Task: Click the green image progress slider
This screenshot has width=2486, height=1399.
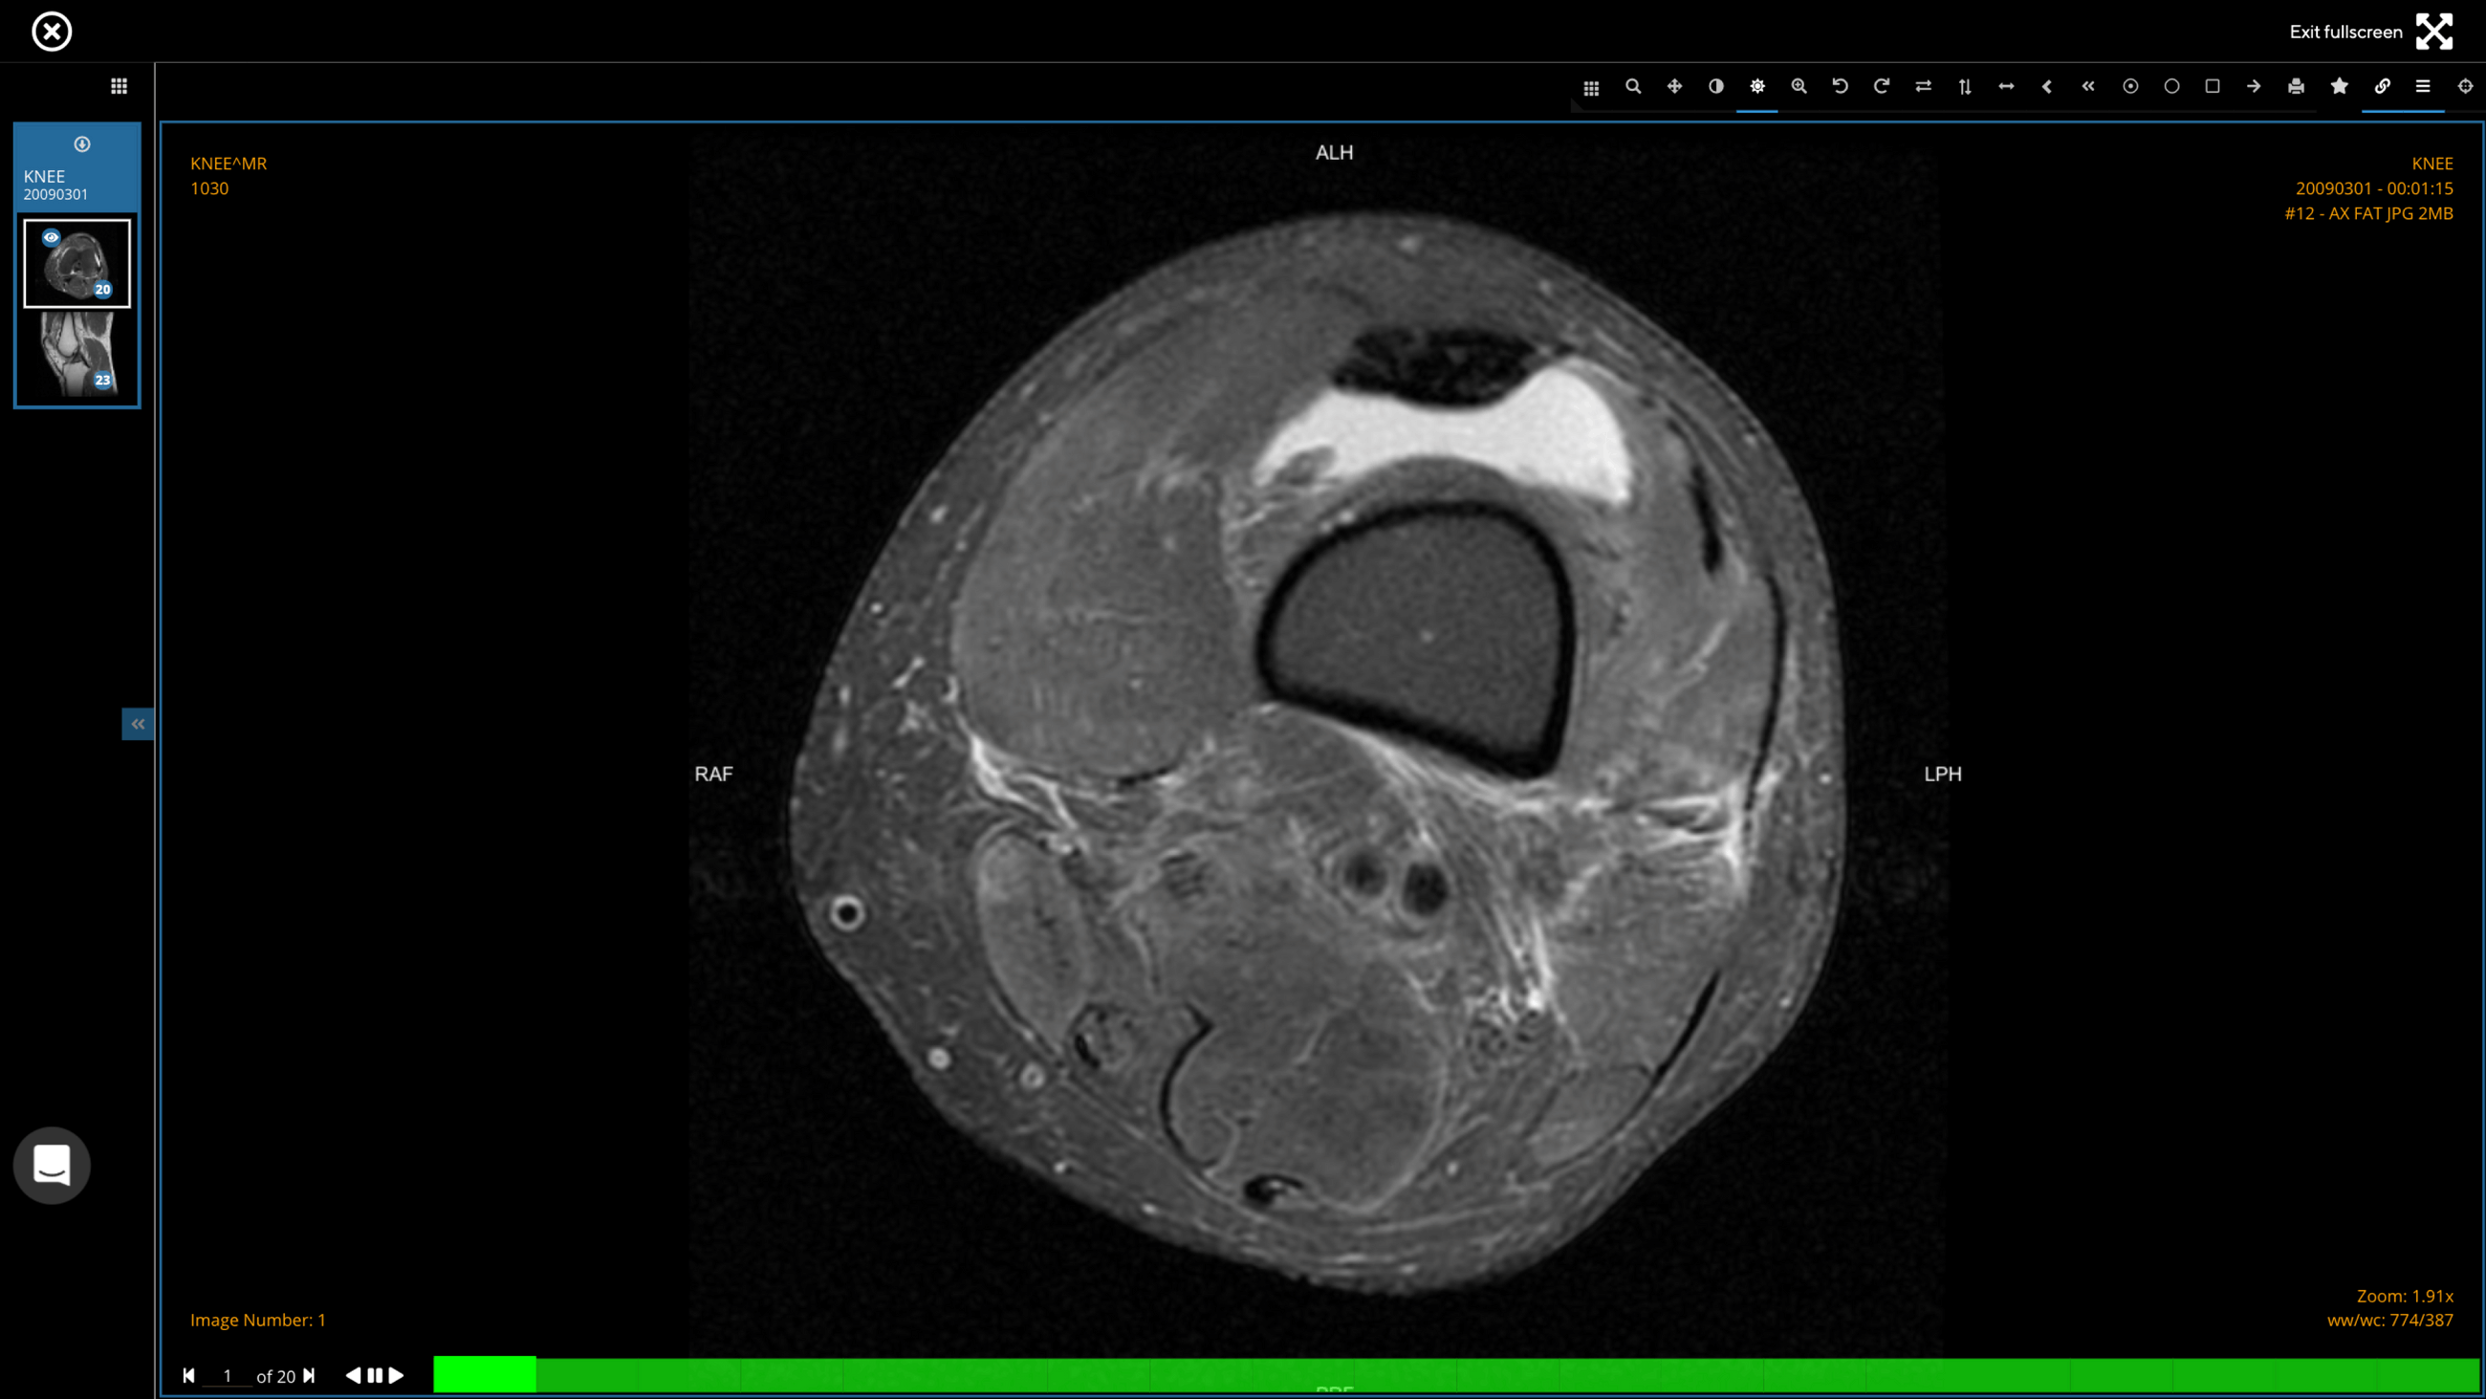Action: [x=1448, y=1374]
